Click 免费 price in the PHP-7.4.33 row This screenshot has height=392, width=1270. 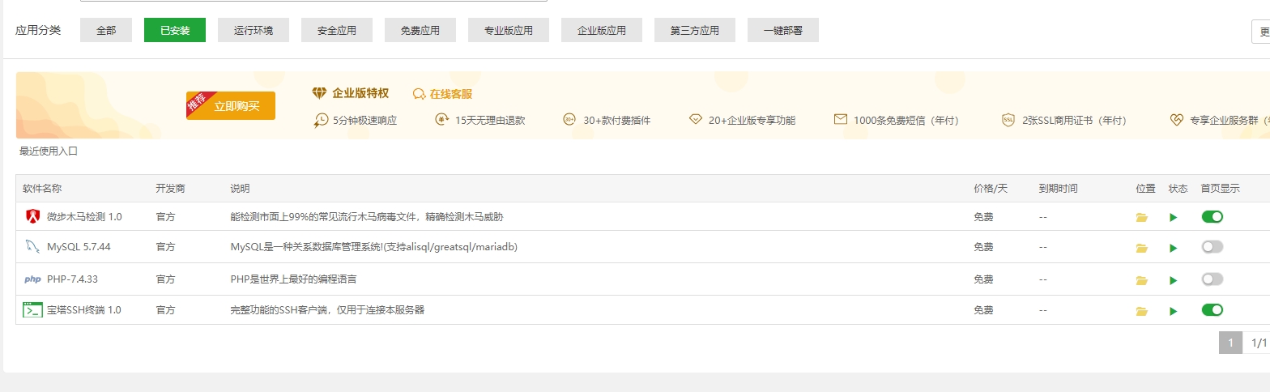click(x=983, y=279)
